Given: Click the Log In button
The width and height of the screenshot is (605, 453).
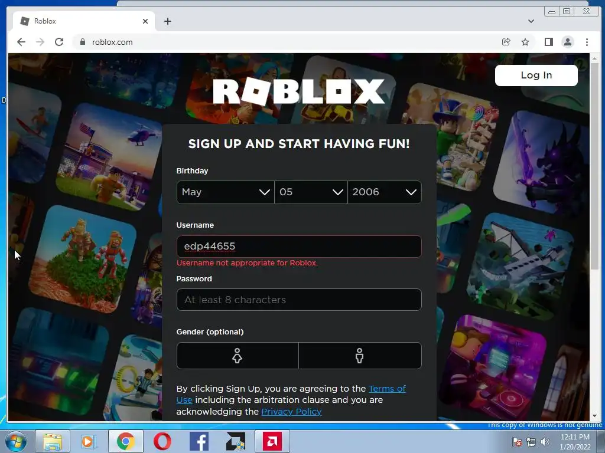Looking at the screenshot, I should 536,75.
